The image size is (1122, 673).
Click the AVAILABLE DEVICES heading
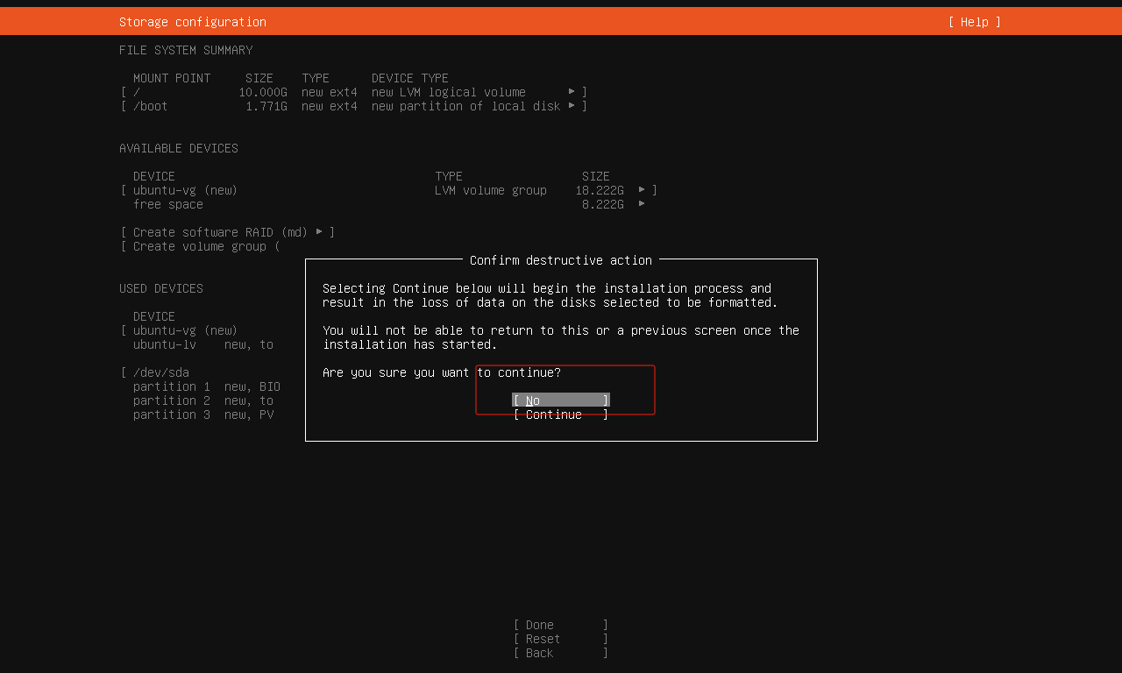point(179,148)
